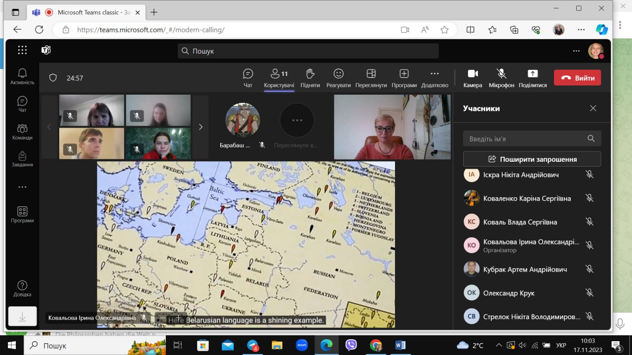This screenshot has width=632, height=355.
Task: Open Activity (Активність) bell in sidebar
Action: pos(22,76)
